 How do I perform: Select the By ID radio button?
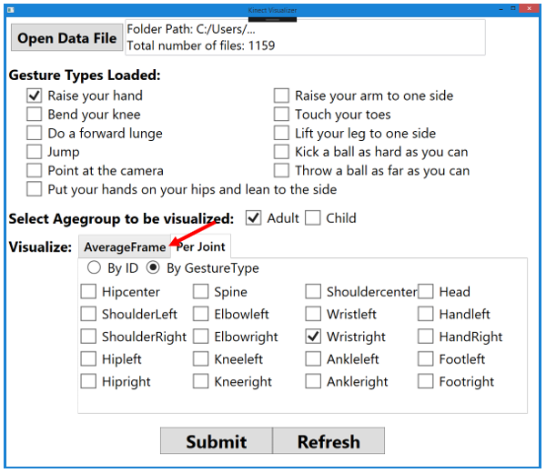point(94,268)
